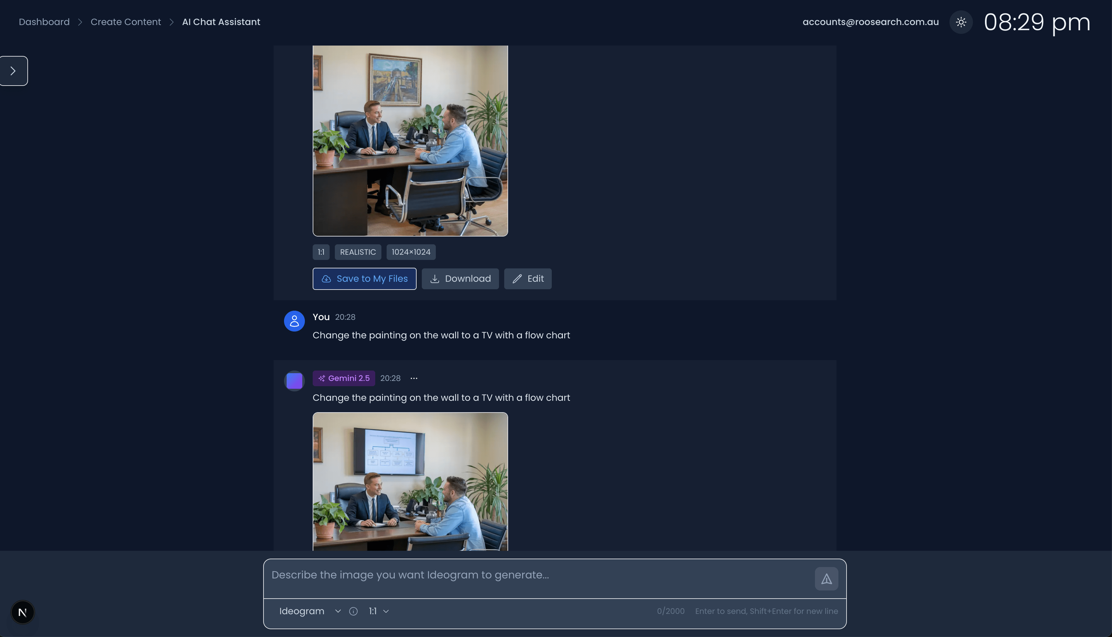Click the user avatar icon next to You

tap(294, 321)
